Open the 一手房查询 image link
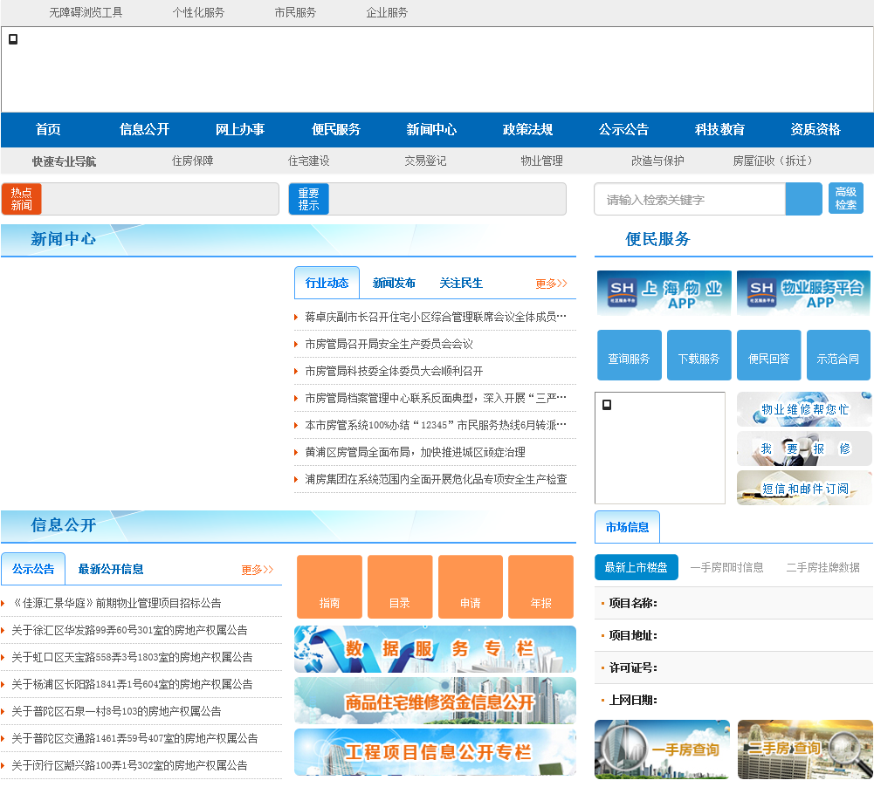The image size is (874, 794). (662, 749)
